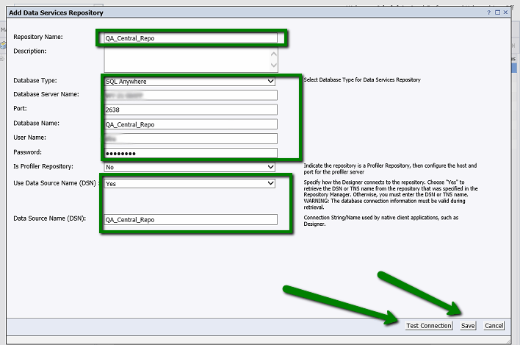The image size is (520, 345).
Task: Click the Password field
Action: 190,153
